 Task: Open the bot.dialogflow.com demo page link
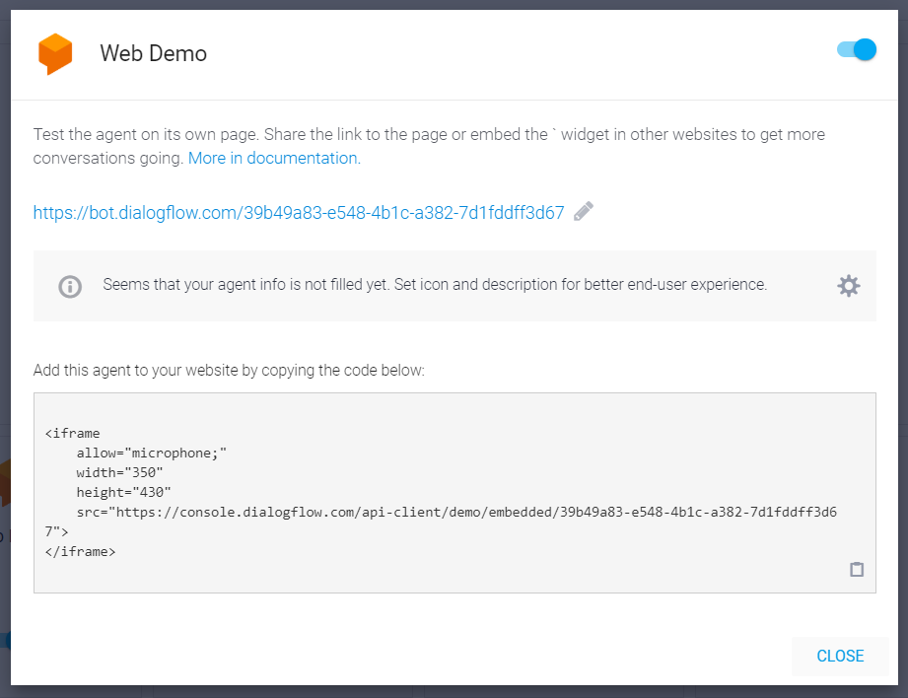[x=299, y=213]
